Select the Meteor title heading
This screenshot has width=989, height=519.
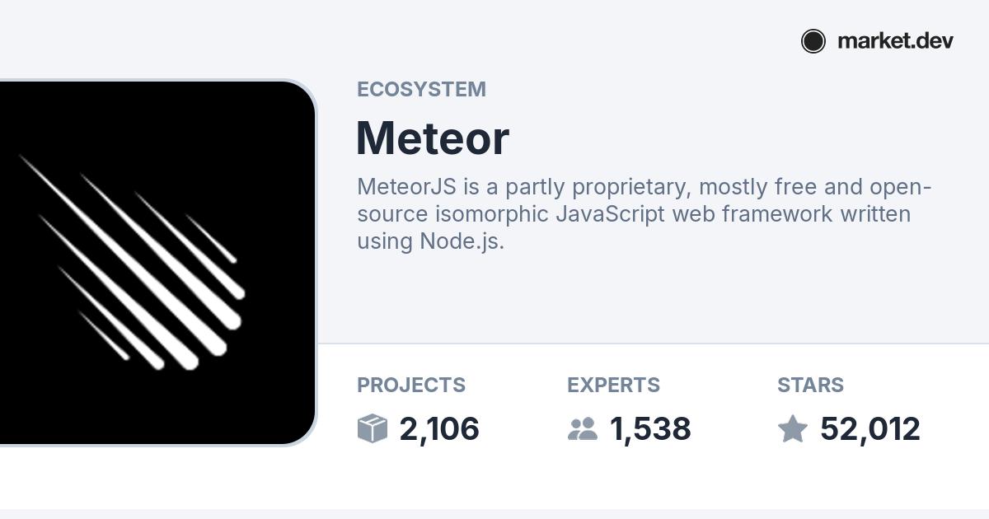[x=433, y=138]
